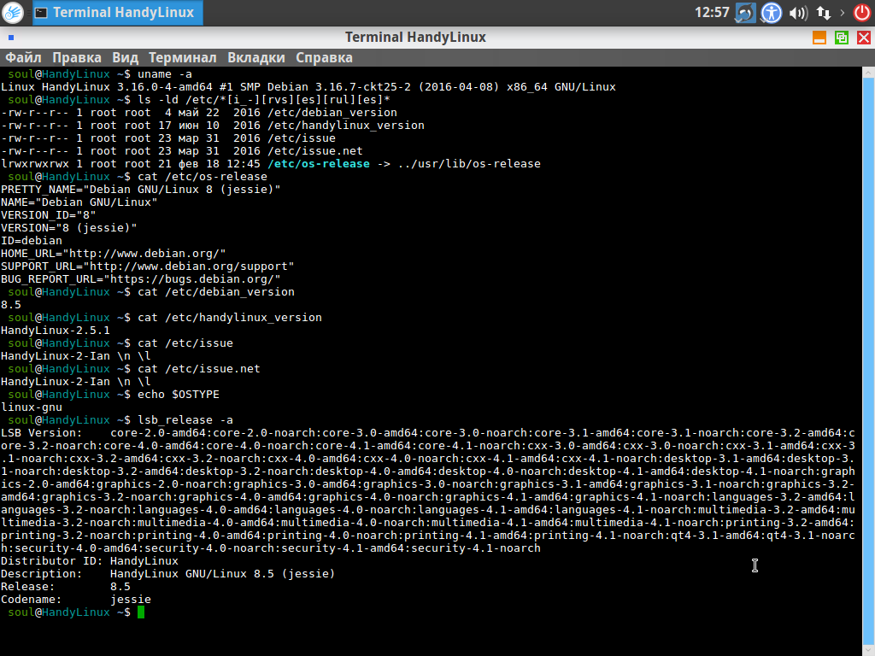Click the HOME_URL debian.org line
The height and width of the screenshot is (656, 875).
114,254
